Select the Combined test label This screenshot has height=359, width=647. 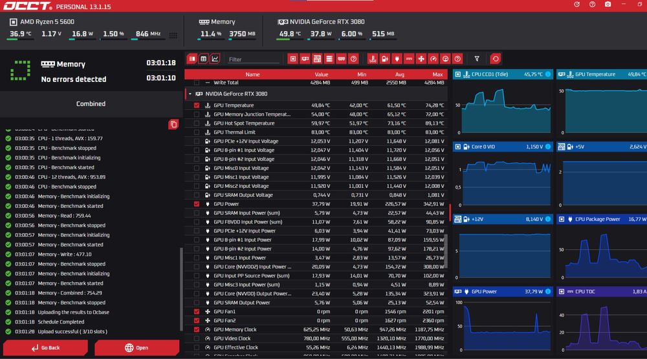pos(91,104)
